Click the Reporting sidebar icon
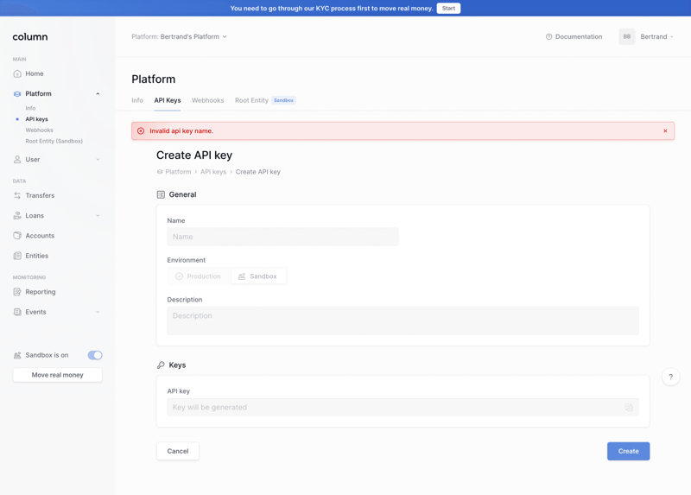 pos(17,292)
